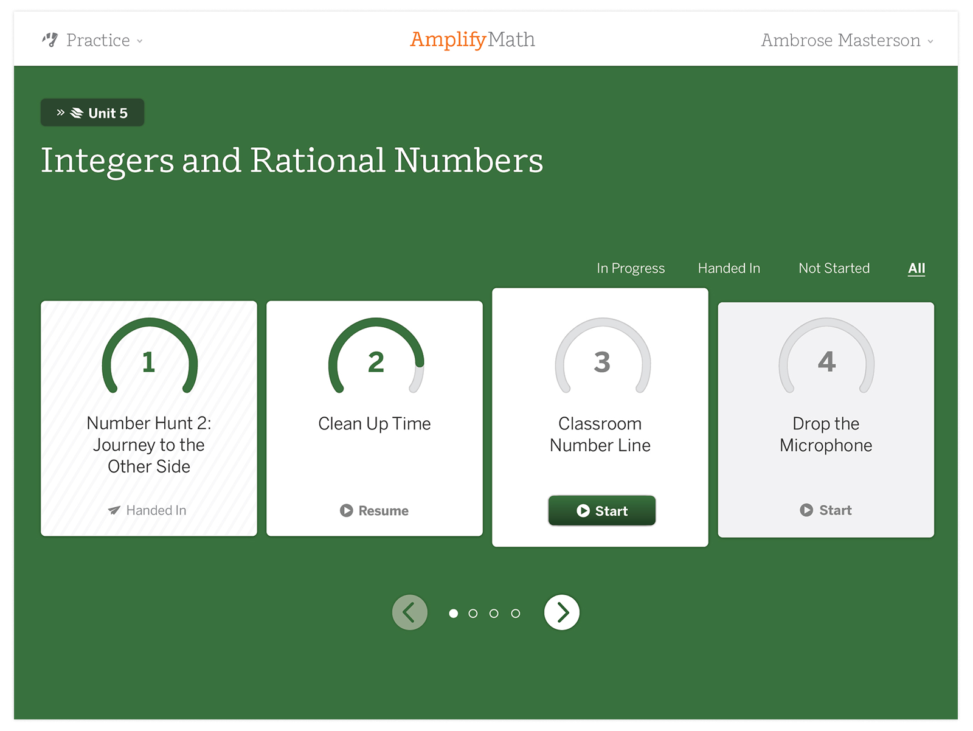
Task: Click the double chevron beside Unit 5
Action: [x=60, y=113]
